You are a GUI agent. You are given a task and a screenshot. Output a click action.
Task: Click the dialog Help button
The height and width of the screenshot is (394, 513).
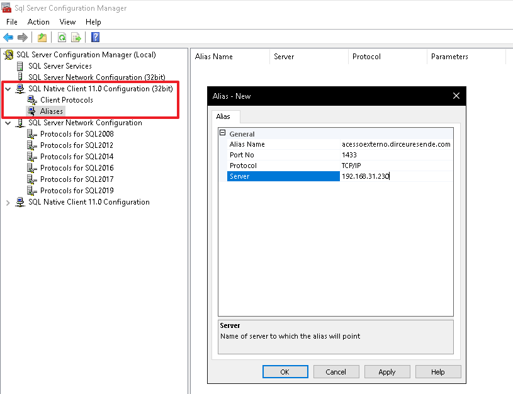click(438, 372)
